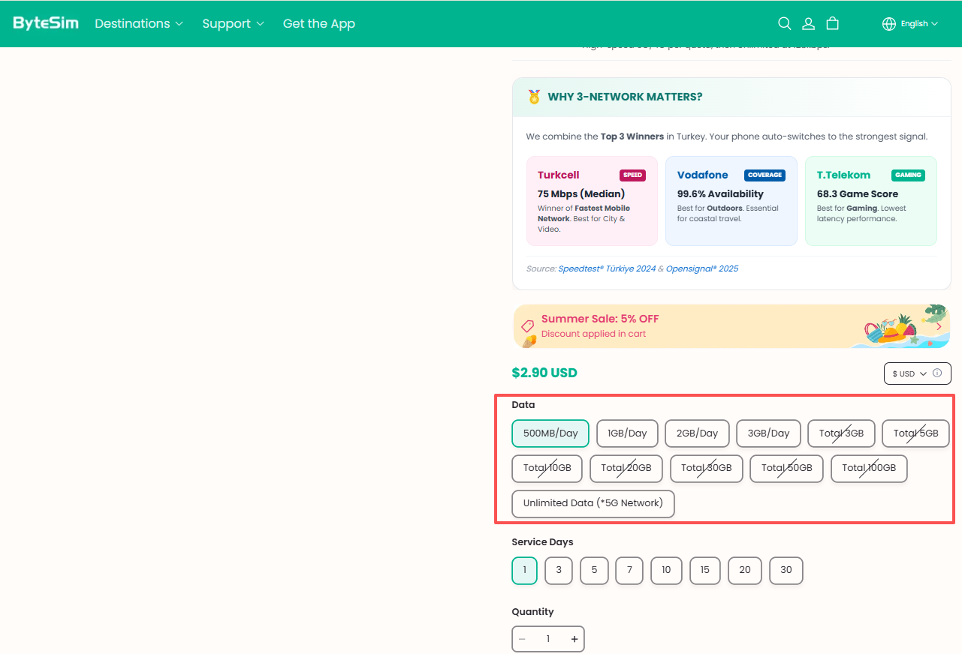This screenshot has height=654, width=962.
Task: Click the medal icon beside Why 3-Network Matters
Action: (x=534, y=97)
